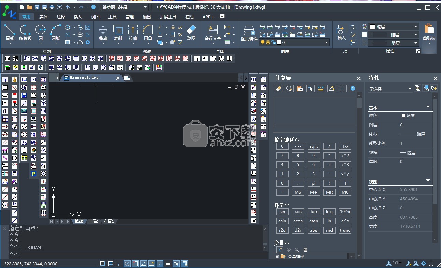441x268 pixels.
Task: Activate the 圆角 fillet tool
Action: (x=148, y=33)
